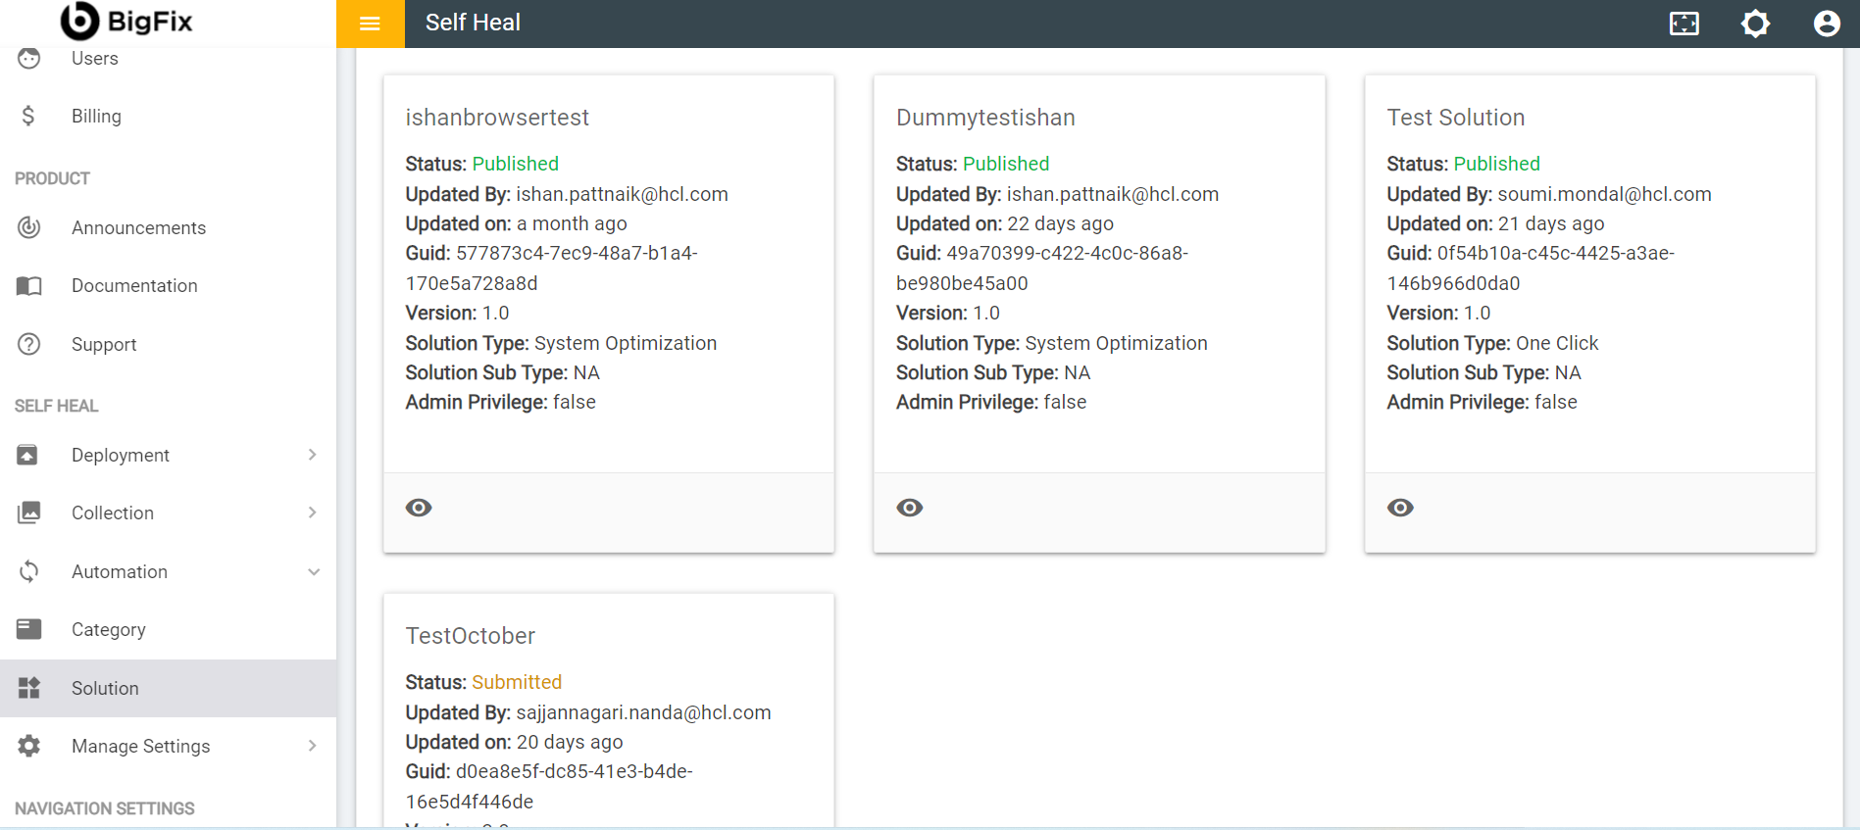Click the Documentation book icon
1860x830 pixels.
tap(29, 286)
